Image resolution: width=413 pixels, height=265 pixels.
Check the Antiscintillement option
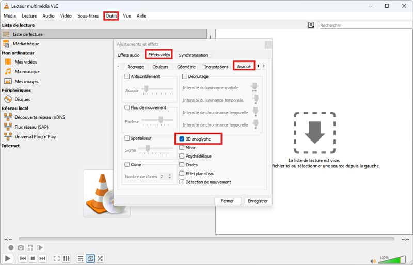pyautogui.click(x=128, y=76)
